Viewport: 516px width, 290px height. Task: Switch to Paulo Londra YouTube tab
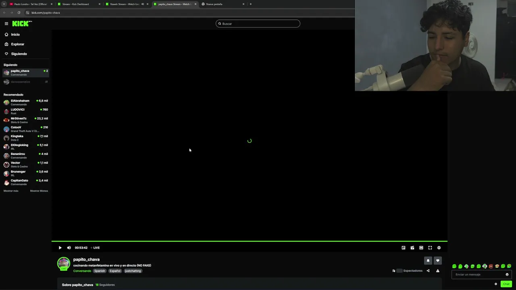(30, 4)
